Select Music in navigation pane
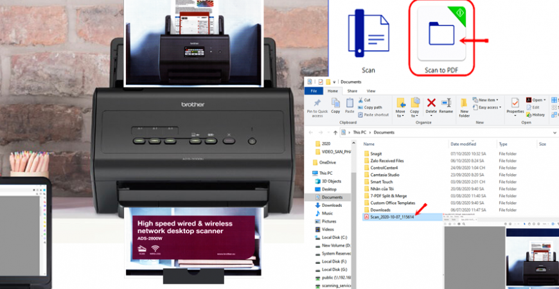Image resolution: width=559 pixels, height=289 pixels. point(324,213)
